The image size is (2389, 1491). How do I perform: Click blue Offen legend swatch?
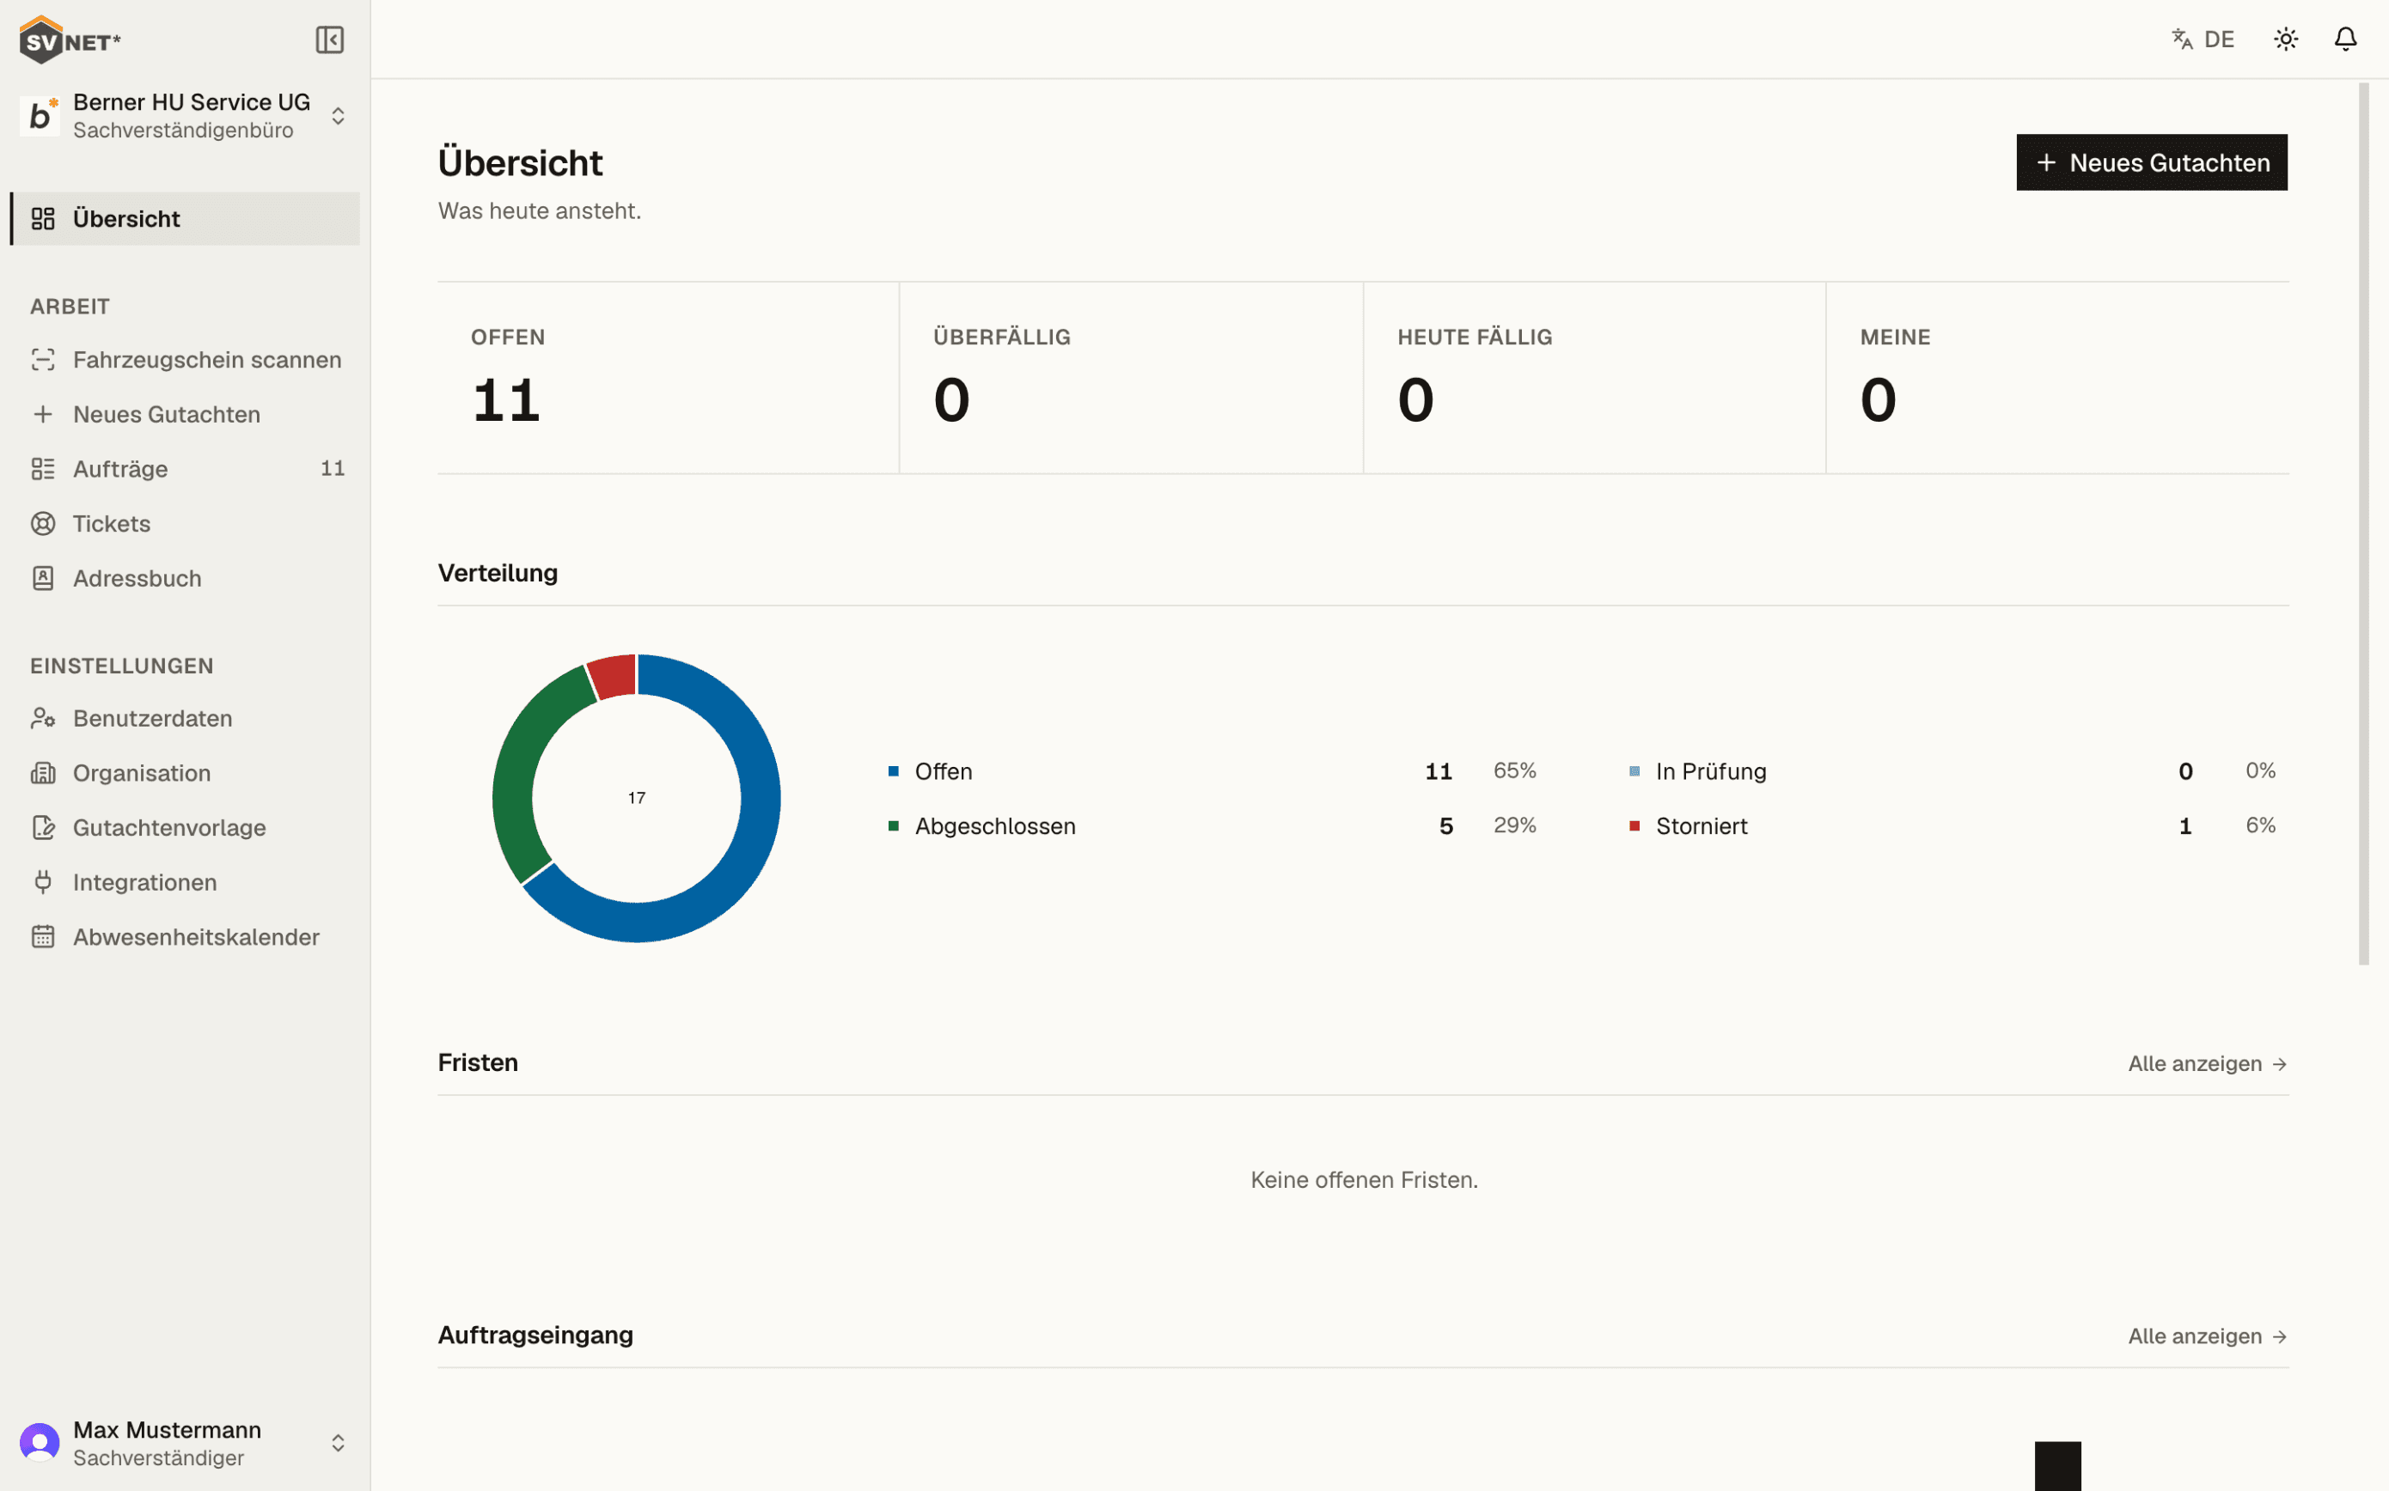point(894,771)
